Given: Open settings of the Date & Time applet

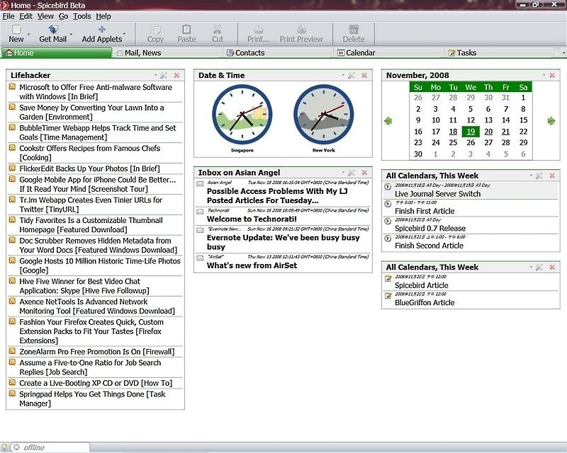Looking at the screenshot, I should [352, 75].
